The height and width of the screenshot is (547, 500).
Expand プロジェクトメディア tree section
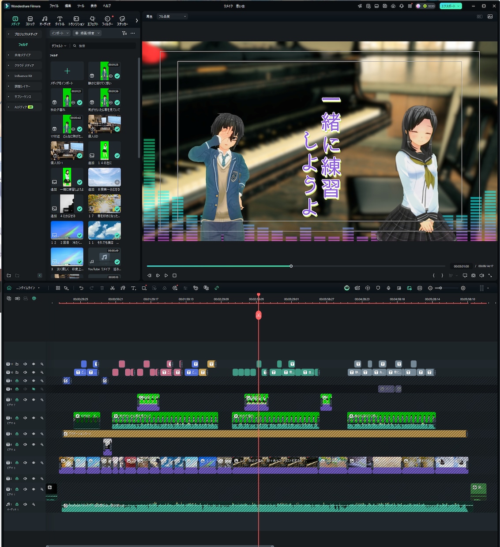click(8, 34)
